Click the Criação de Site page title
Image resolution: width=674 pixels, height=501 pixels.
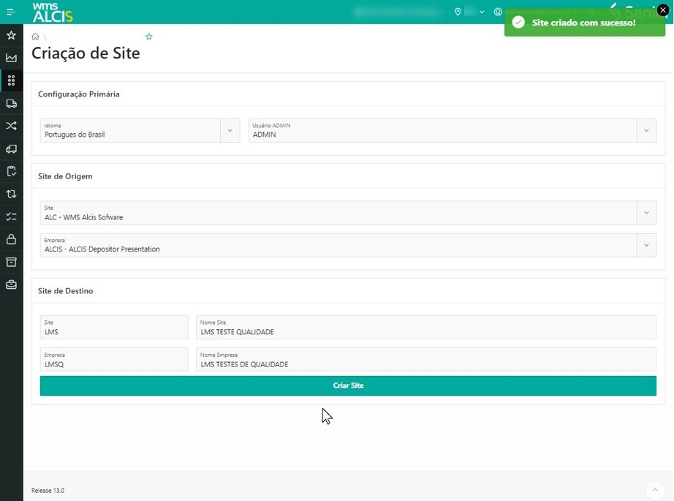[86, 53]
